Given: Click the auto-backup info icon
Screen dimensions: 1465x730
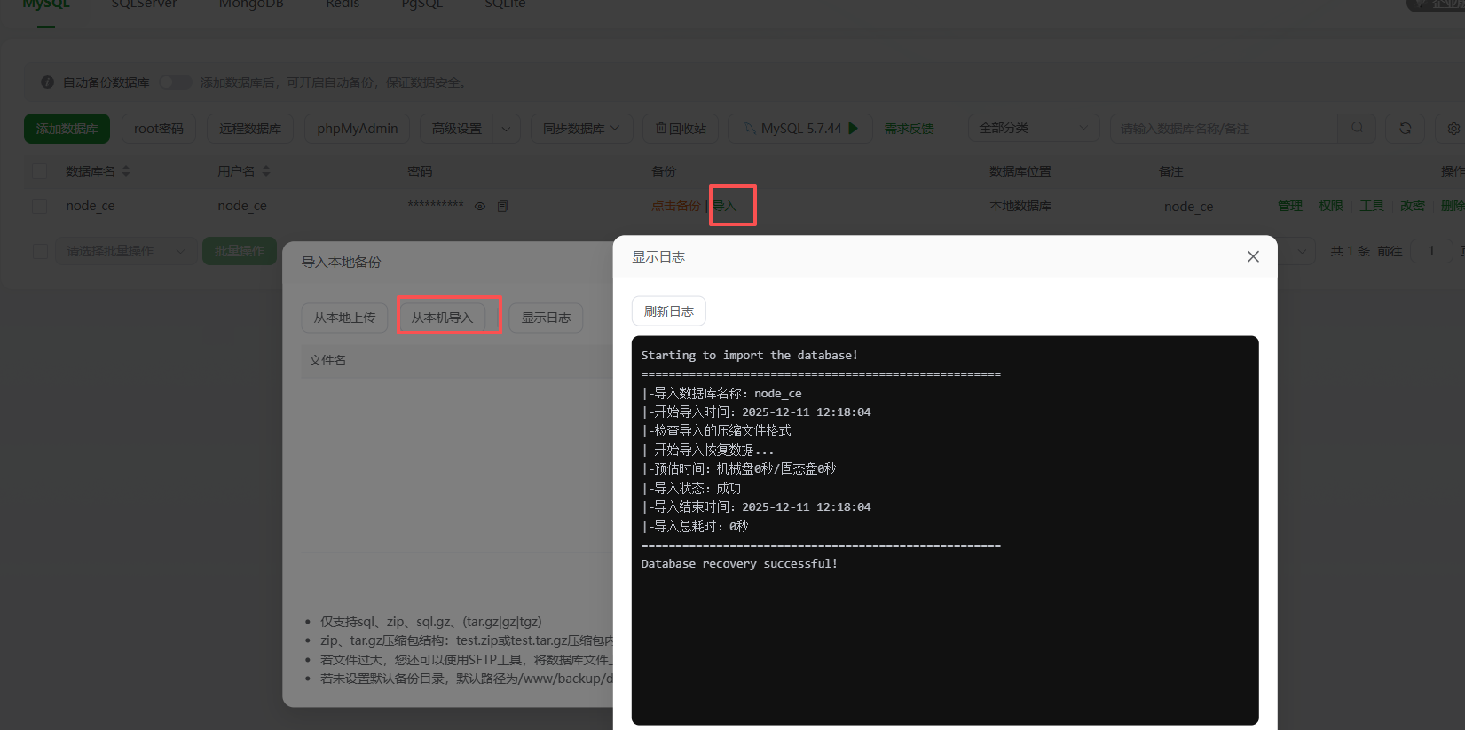Looking at the screenshot, I should (47, 82).
